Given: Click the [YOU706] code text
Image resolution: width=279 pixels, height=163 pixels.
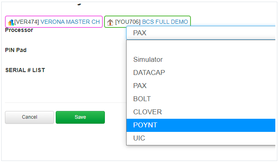Looking at the screenshot, I should click(128, 22).
